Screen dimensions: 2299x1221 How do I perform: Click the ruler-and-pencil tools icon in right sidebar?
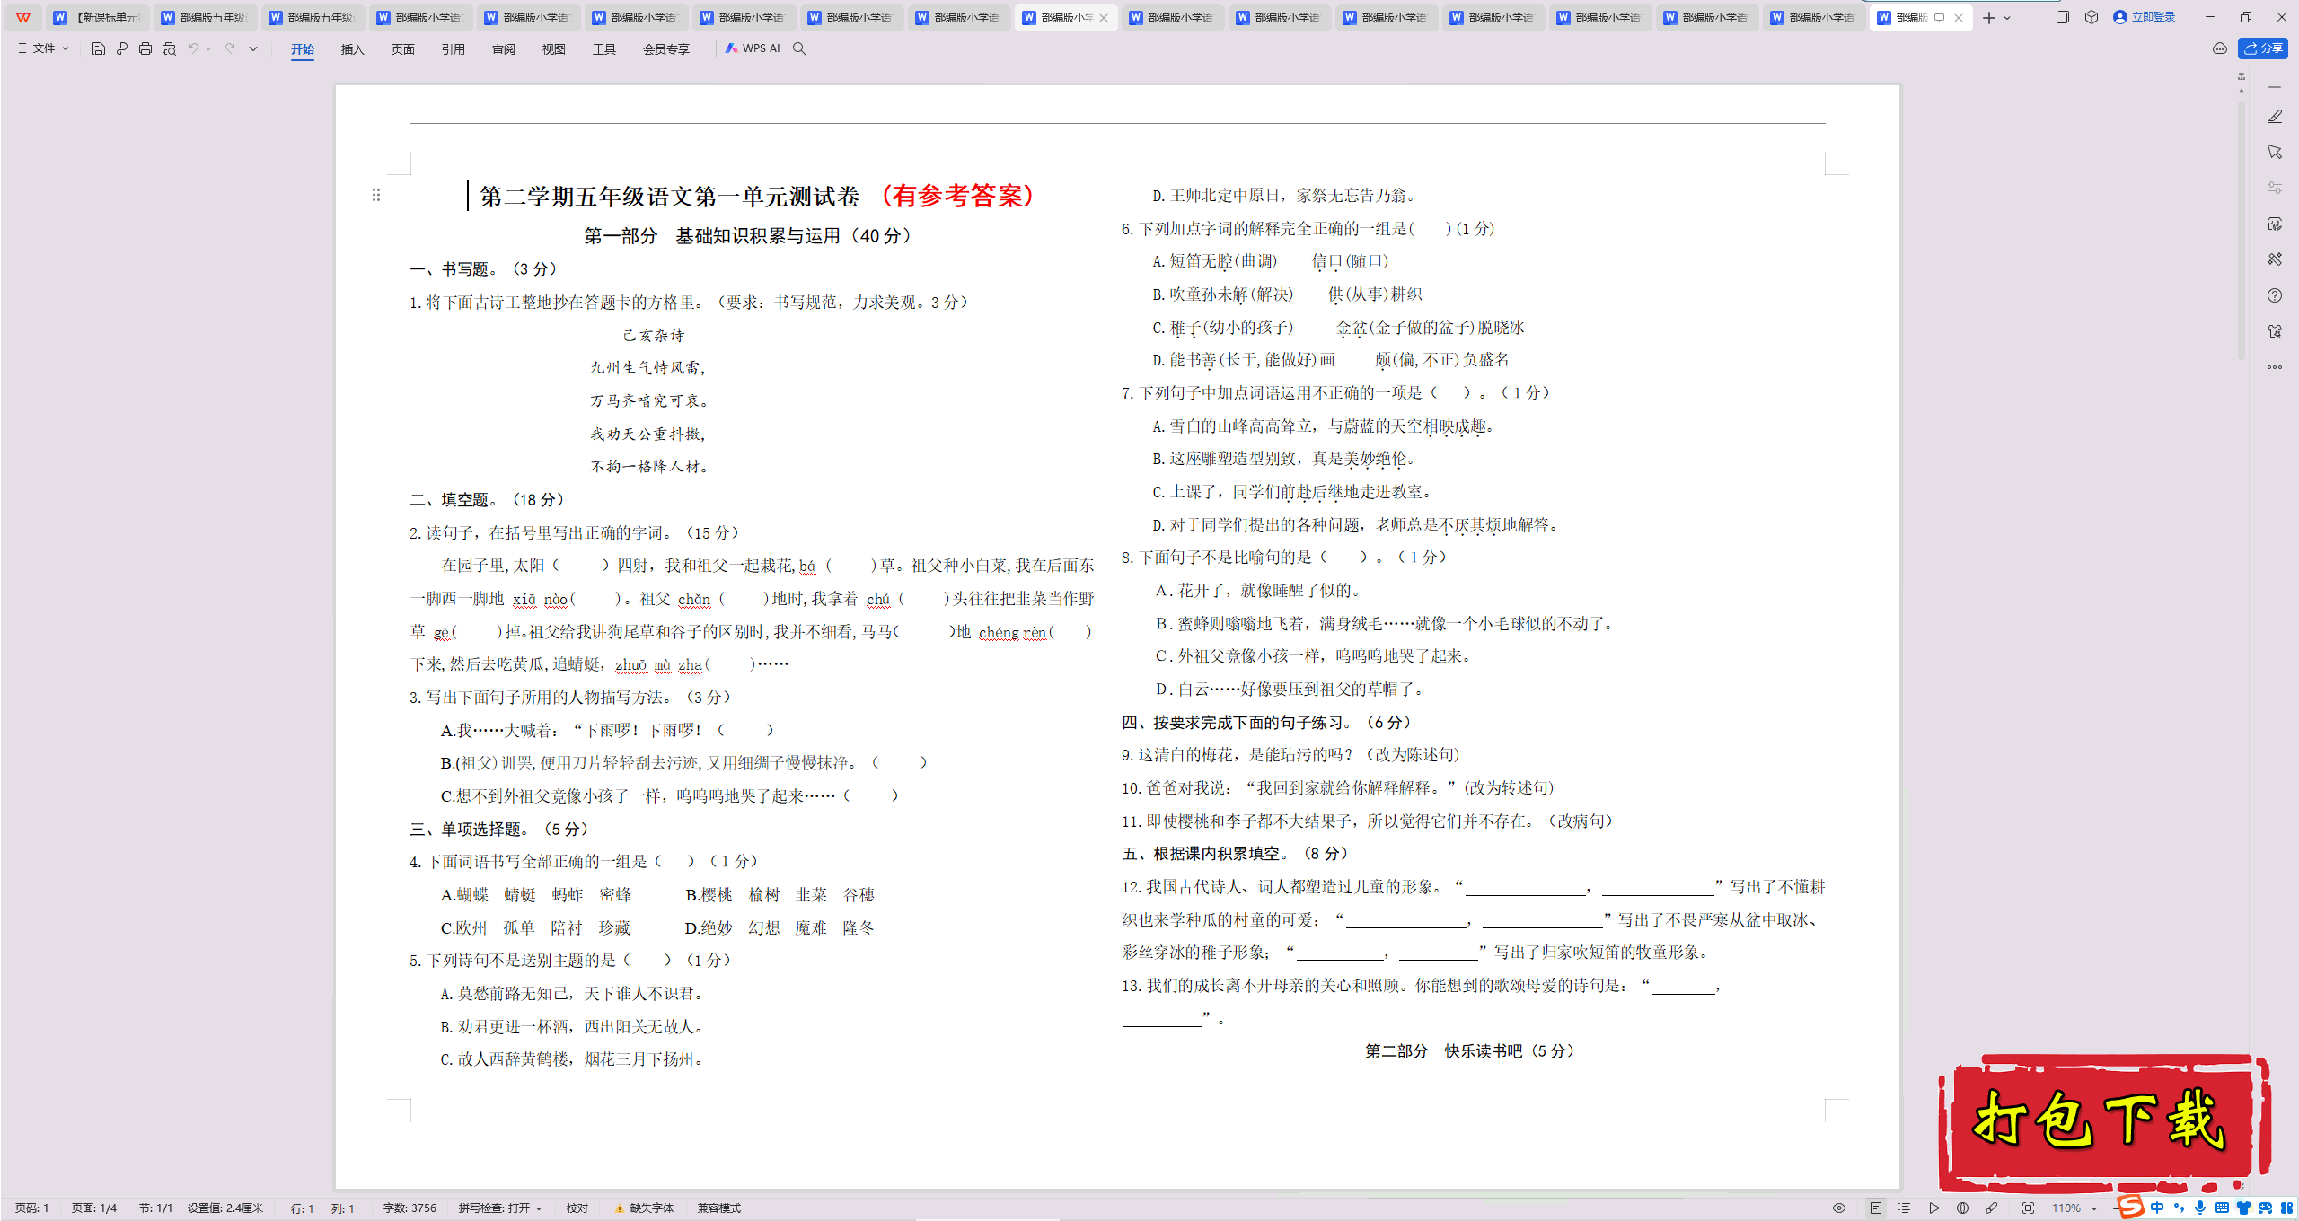tap(2275, 259)
